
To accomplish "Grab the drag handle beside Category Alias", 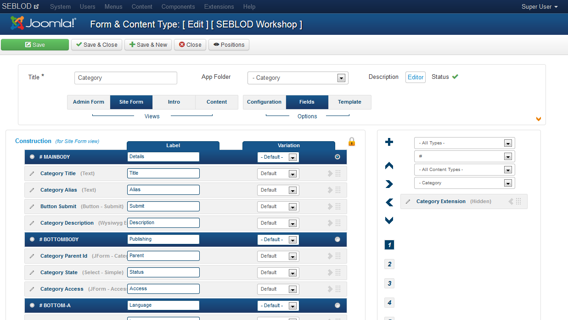I will pyautogui.click(x=338, y=190).
